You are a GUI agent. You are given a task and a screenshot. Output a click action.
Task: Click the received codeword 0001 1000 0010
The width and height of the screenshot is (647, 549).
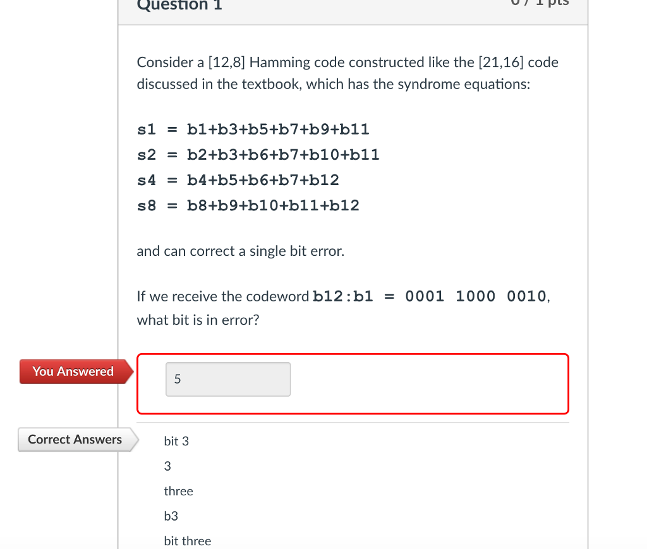(476, 296)
